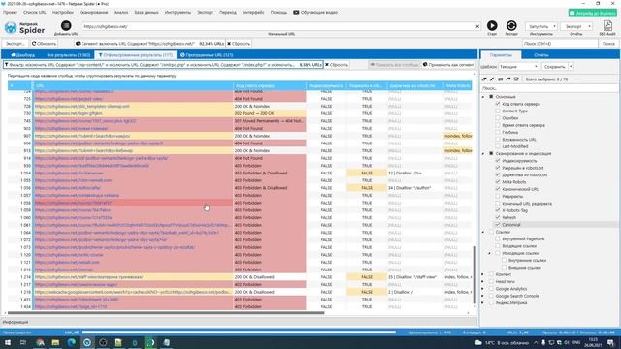
Task: Open the 'Проект' menu
Action: point(10,13)
